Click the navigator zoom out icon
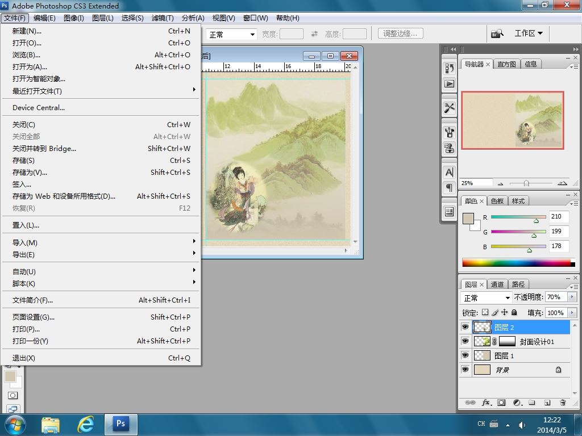The width and height of the screenshot is (582, 436). [x=500, y=183]
